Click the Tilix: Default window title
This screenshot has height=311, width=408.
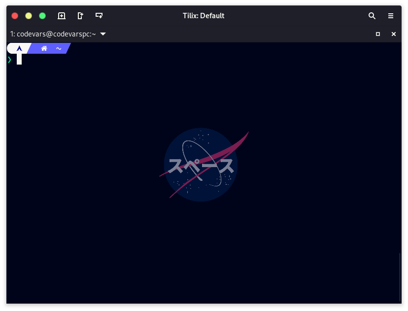204,16
